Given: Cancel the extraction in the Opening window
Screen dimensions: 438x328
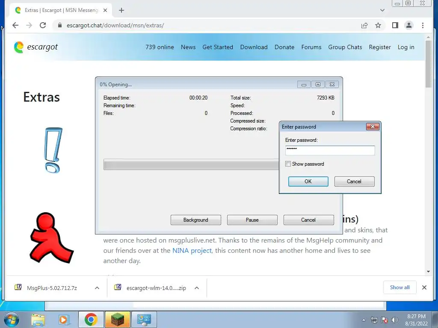Looking at the screenshot, I should point(309,220).
